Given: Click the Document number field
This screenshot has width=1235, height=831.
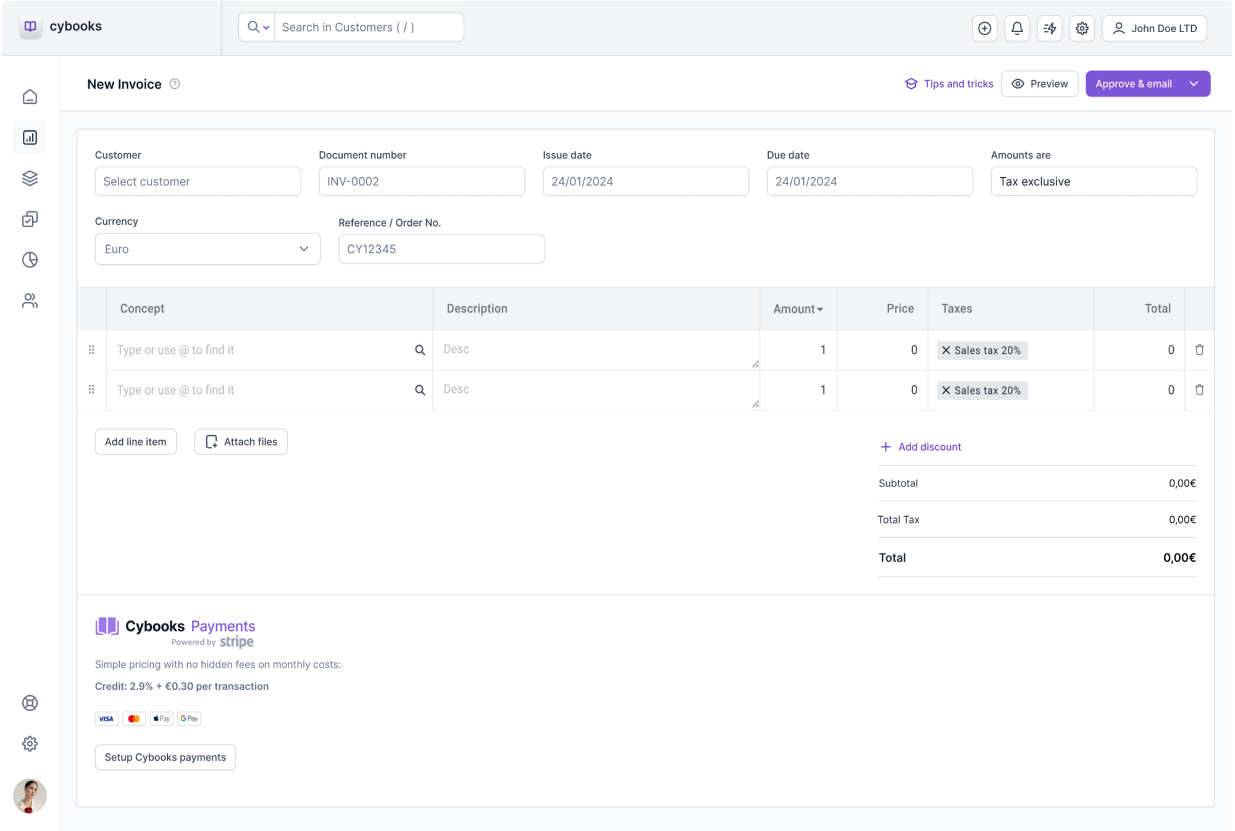Looking at the screenshot, I should pyautogui.click(x=422, y=182).
